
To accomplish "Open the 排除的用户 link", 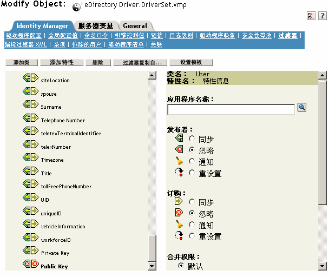I will coord(87,44).
